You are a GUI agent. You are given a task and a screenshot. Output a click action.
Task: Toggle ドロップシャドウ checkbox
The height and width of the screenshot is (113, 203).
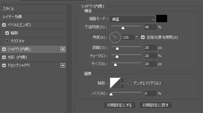(4, 65)
